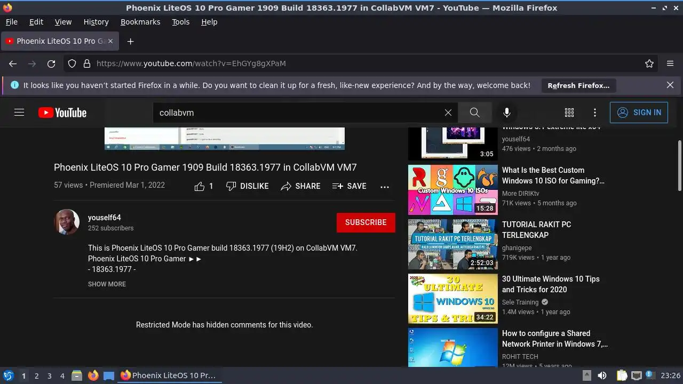The width and height of the screenshot is (683, 384).
Task: Open the tray up-arrow notification icon
Action: [x=586, y=375]
